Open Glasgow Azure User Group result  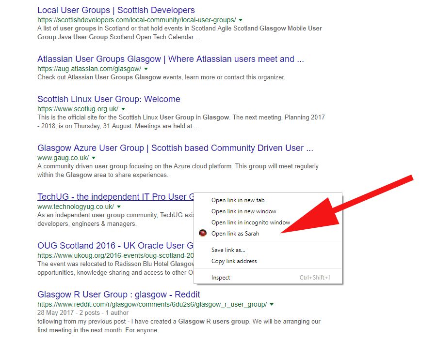(175, 148)
